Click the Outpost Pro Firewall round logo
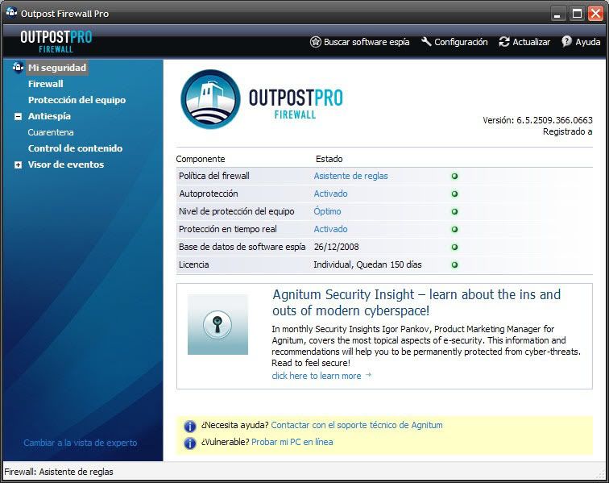The image size is (609, 483). (x=210, y=99)
